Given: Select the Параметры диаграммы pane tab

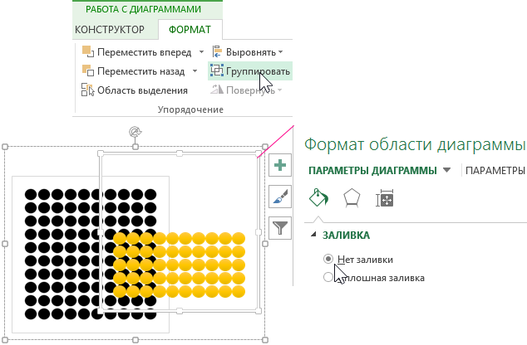Looking at the screenshot, I should [x=372, y=170].
